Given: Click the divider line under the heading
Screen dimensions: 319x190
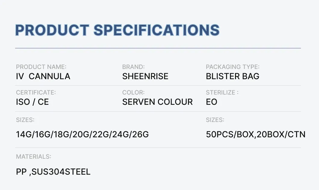Looking at the screenshot, I should (x=158, y=48).
